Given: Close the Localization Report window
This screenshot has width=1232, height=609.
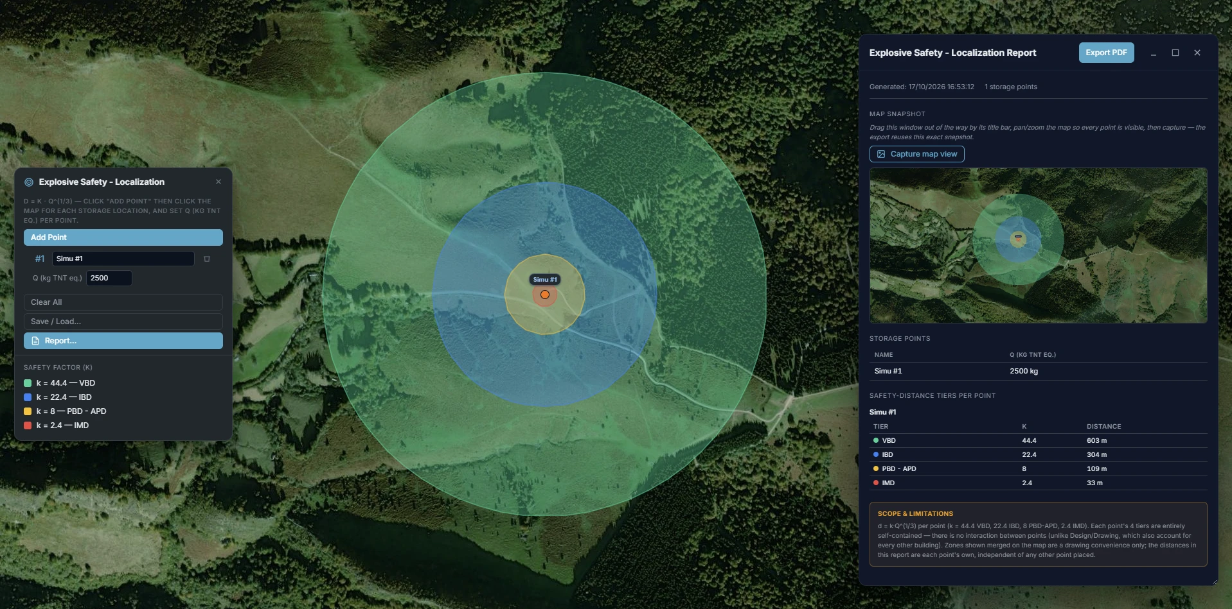Looking at the screenshot, I should click(1197, 53).
